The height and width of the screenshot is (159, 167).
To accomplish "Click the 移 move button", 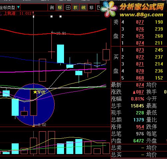I will tap(91, 8).
